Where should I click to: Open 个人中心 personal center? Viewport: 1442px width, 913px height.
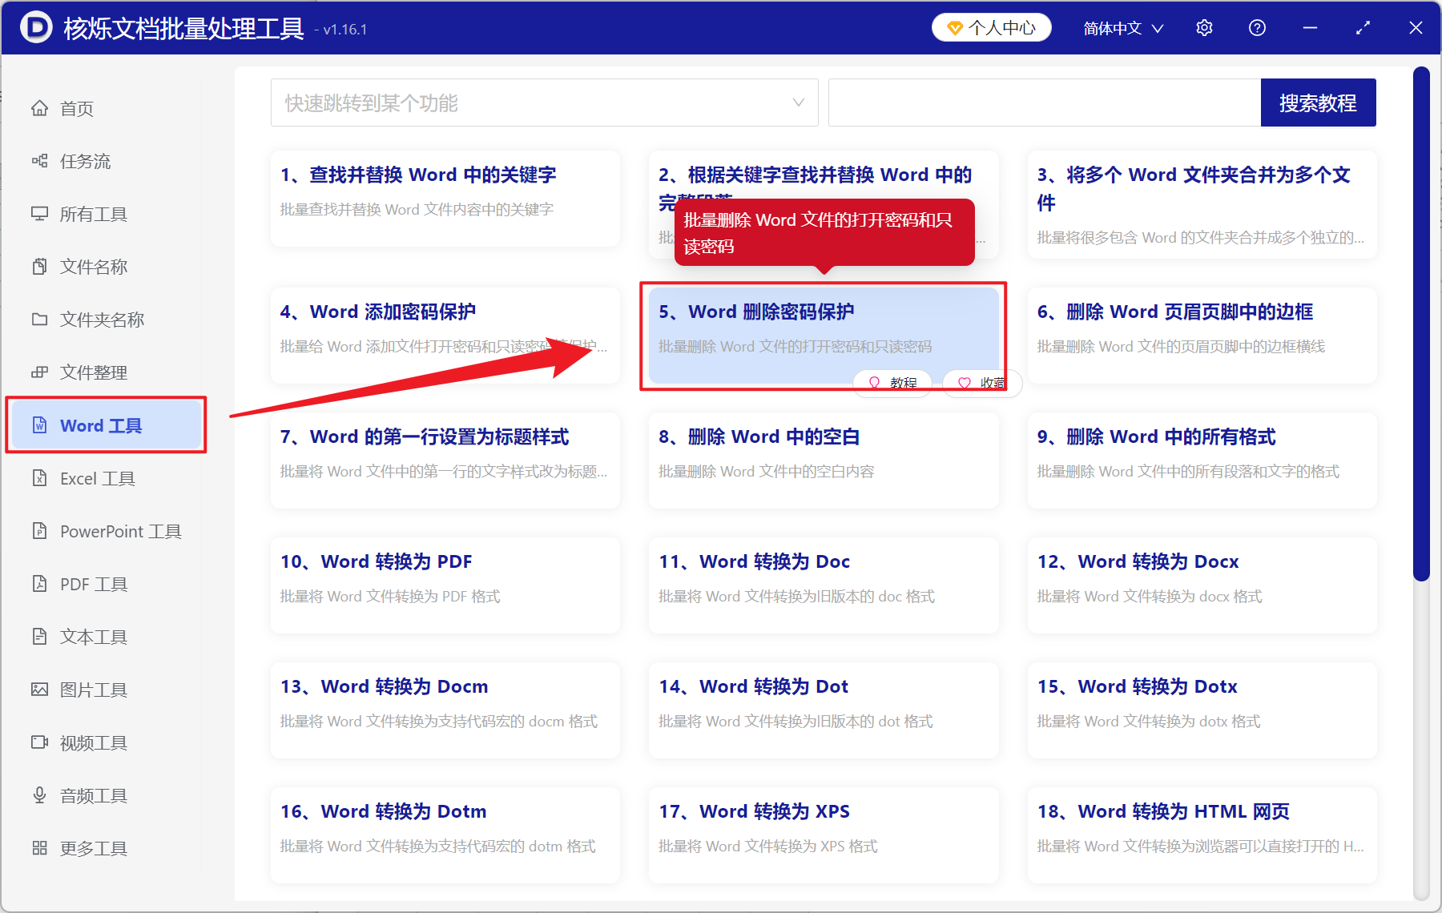click(x=991, y=26)
